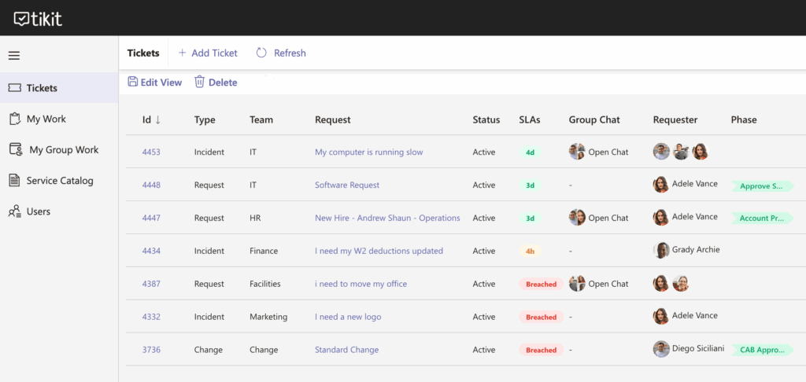This screenshot has height=382, width=806.
Task: Click Diego Siciliani's avatar
Action: click(661, 349)
